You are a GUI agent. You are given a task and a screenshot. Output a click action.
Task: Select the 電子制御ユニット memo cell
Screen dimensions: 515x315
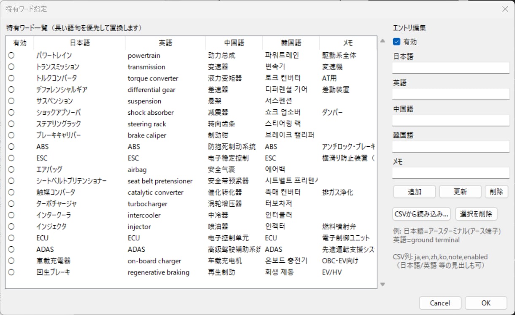coord(346,237)
